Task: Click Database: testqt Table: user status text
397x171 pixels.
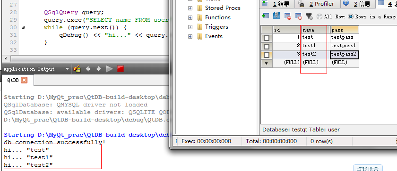Action: pyautogui.click(x=301, y=130)
